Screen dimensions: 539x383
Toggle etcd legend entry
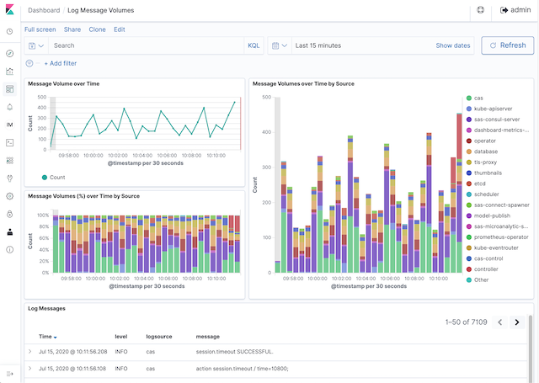476,184
